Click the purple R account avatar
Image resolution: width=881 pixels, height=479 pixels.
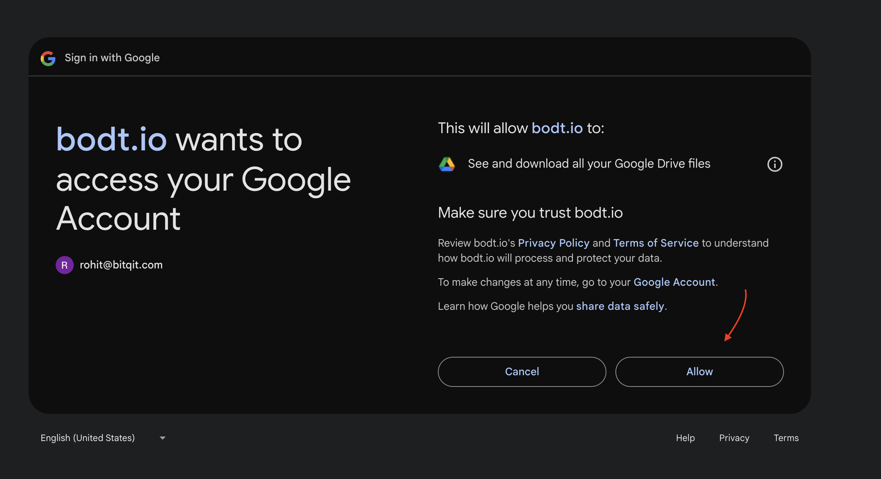click(64, 265)
